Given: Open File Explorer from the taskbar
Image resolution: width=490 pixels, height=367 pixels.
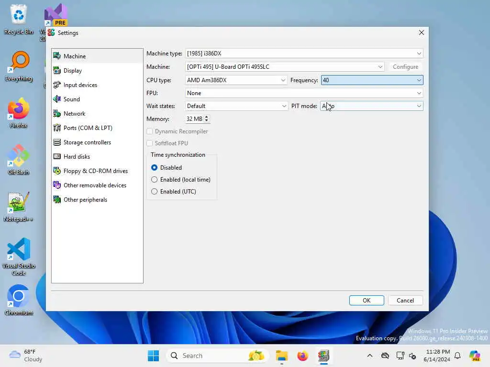Looking at the screenshot, I should [281, 356].
